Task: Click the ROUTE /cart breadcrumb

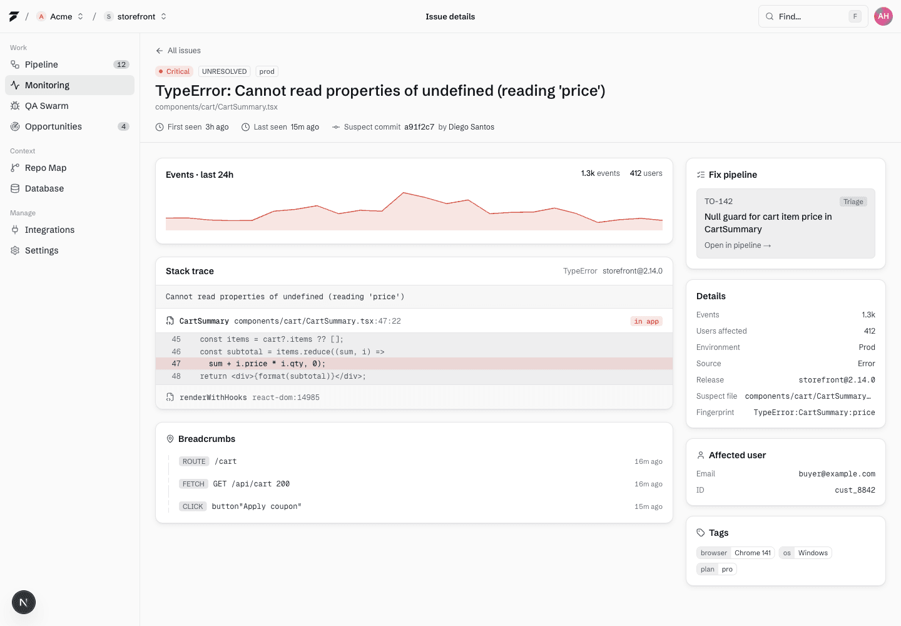Action: (420, 461)
